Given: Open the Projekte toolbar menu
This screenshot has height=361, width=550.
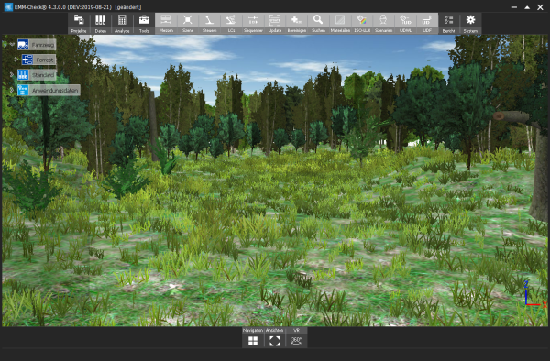Looking at the screenshot, I should [x=79, y=24].
